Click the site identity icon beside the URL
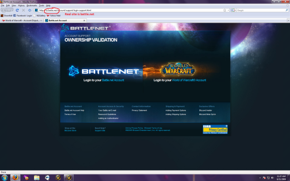Viewport: 290px width, 181px height. click(x=36, y=10)
